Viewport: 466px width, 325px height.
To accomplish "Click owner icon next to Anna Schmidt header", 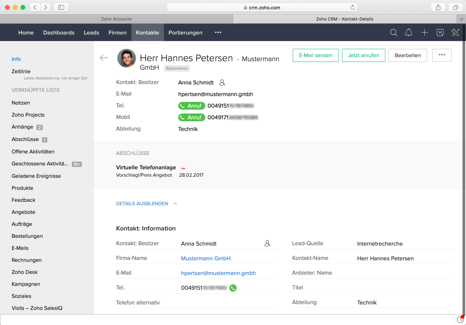I will pos(222,83).
